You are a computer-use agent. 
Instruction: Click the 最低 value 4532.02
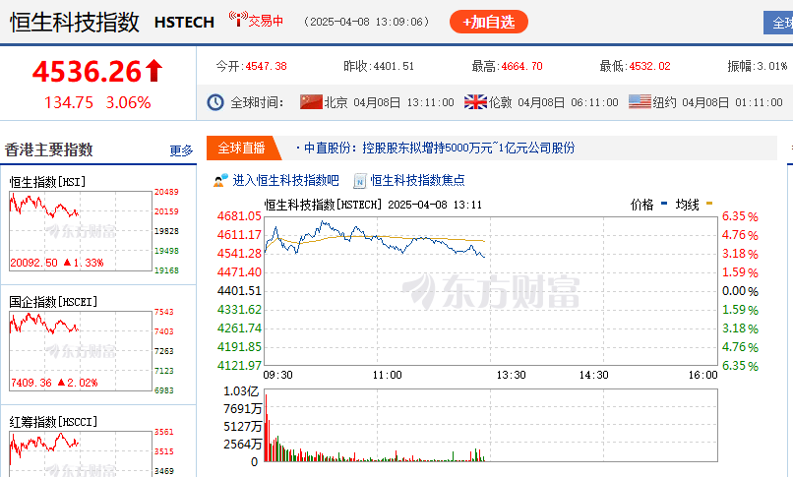[650, 66]
